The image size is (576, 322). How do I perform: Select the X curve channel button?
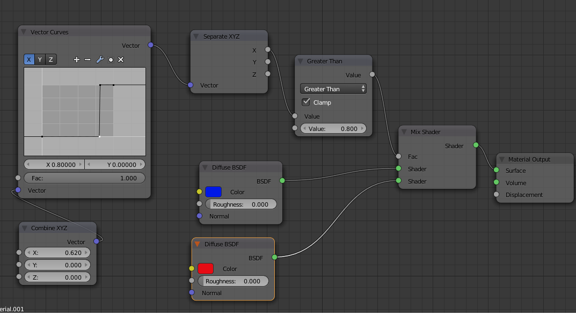tap(29, 60)
